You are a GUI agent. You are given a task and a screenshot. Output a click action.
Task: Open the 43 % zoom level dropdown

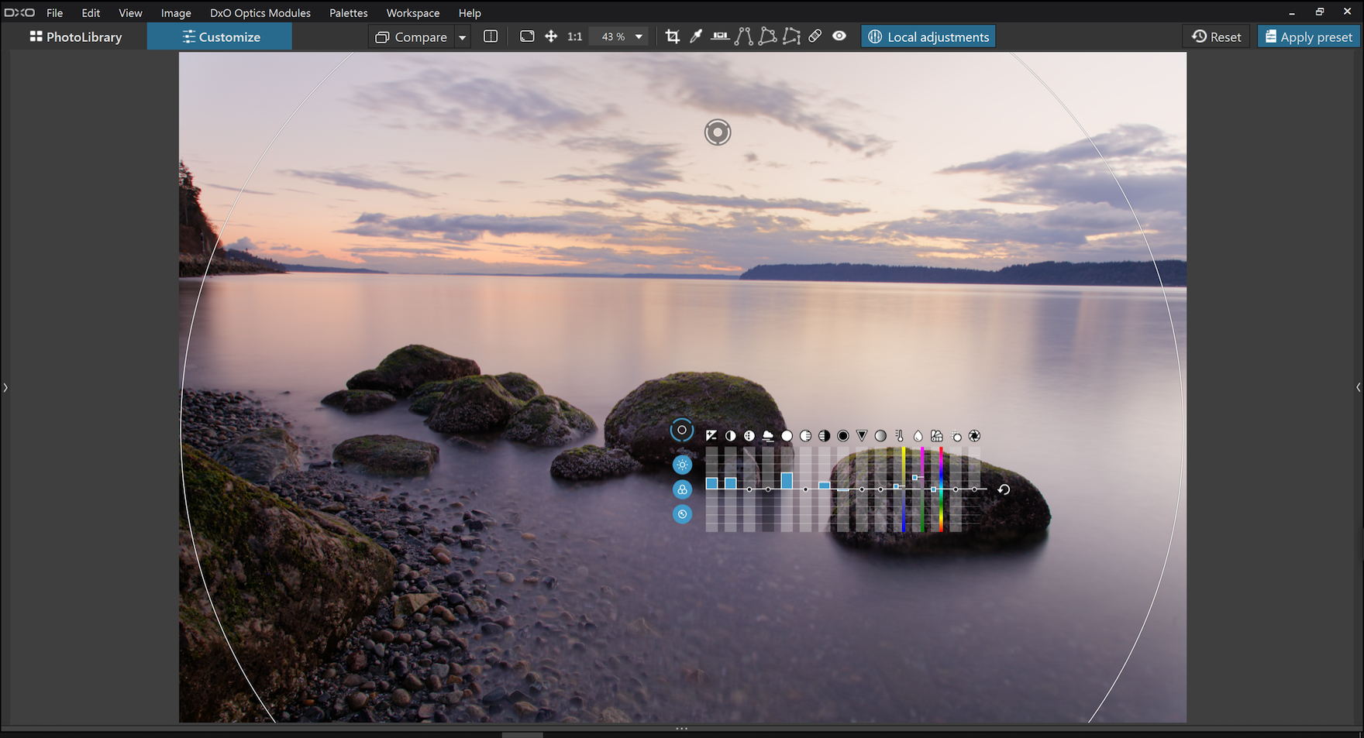[639, 36]
